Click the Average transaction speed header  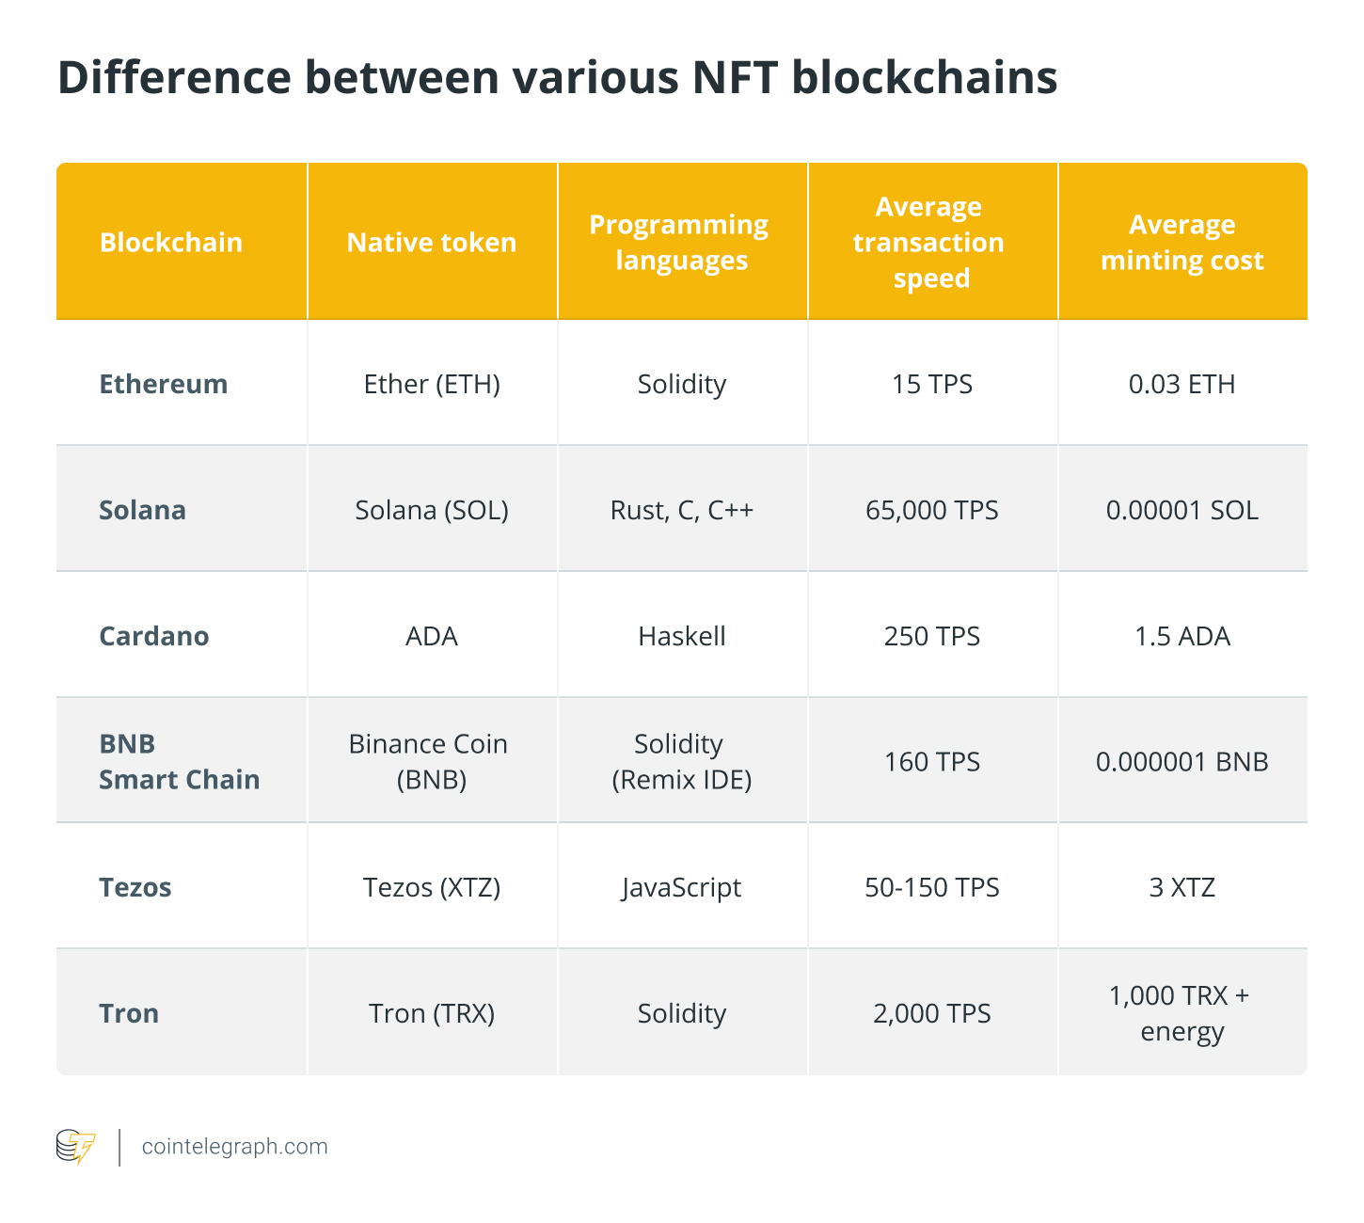pos(930,243)
